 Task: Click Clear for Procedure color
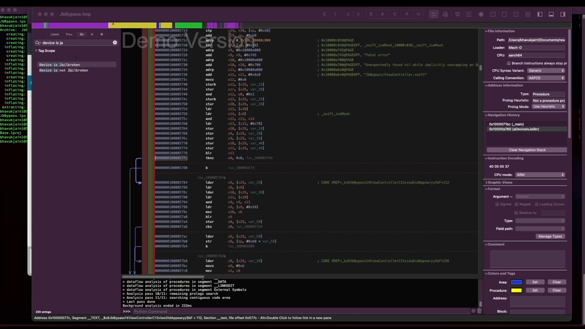pyautogui.click(x=557, y=290)
